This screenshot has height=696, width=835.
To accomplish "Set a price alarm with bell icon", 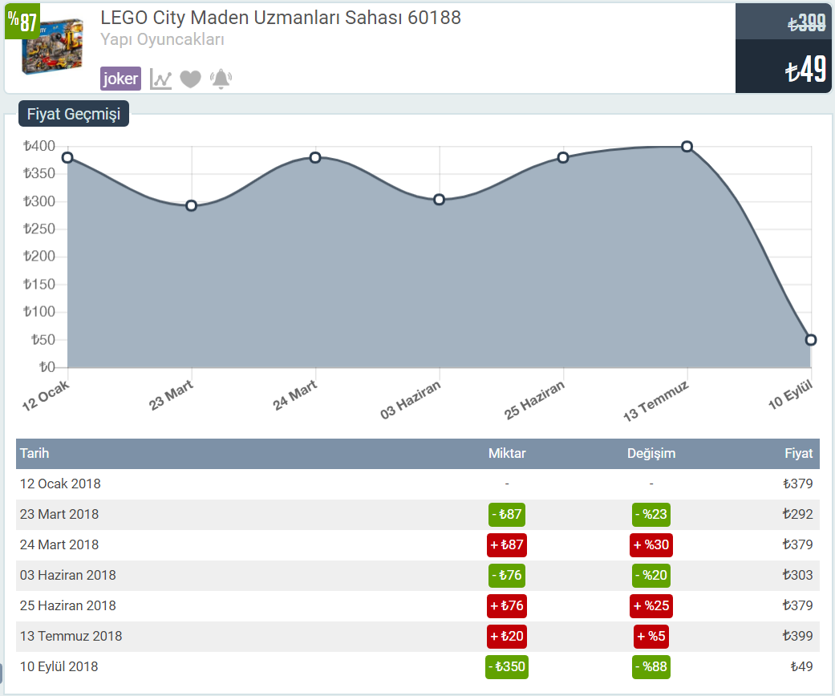I will click(x=221, y=79).
